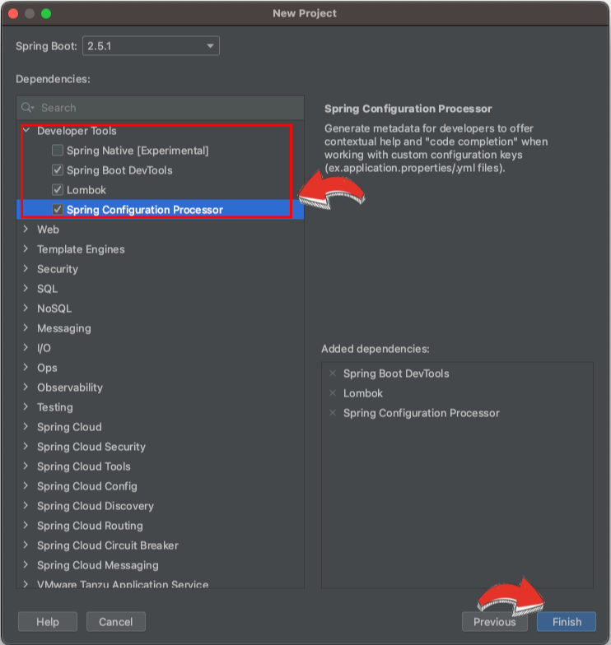611x645 pixels.
Task: Uncheck Spring Configuration Processor checkbox
Action: 58,210
